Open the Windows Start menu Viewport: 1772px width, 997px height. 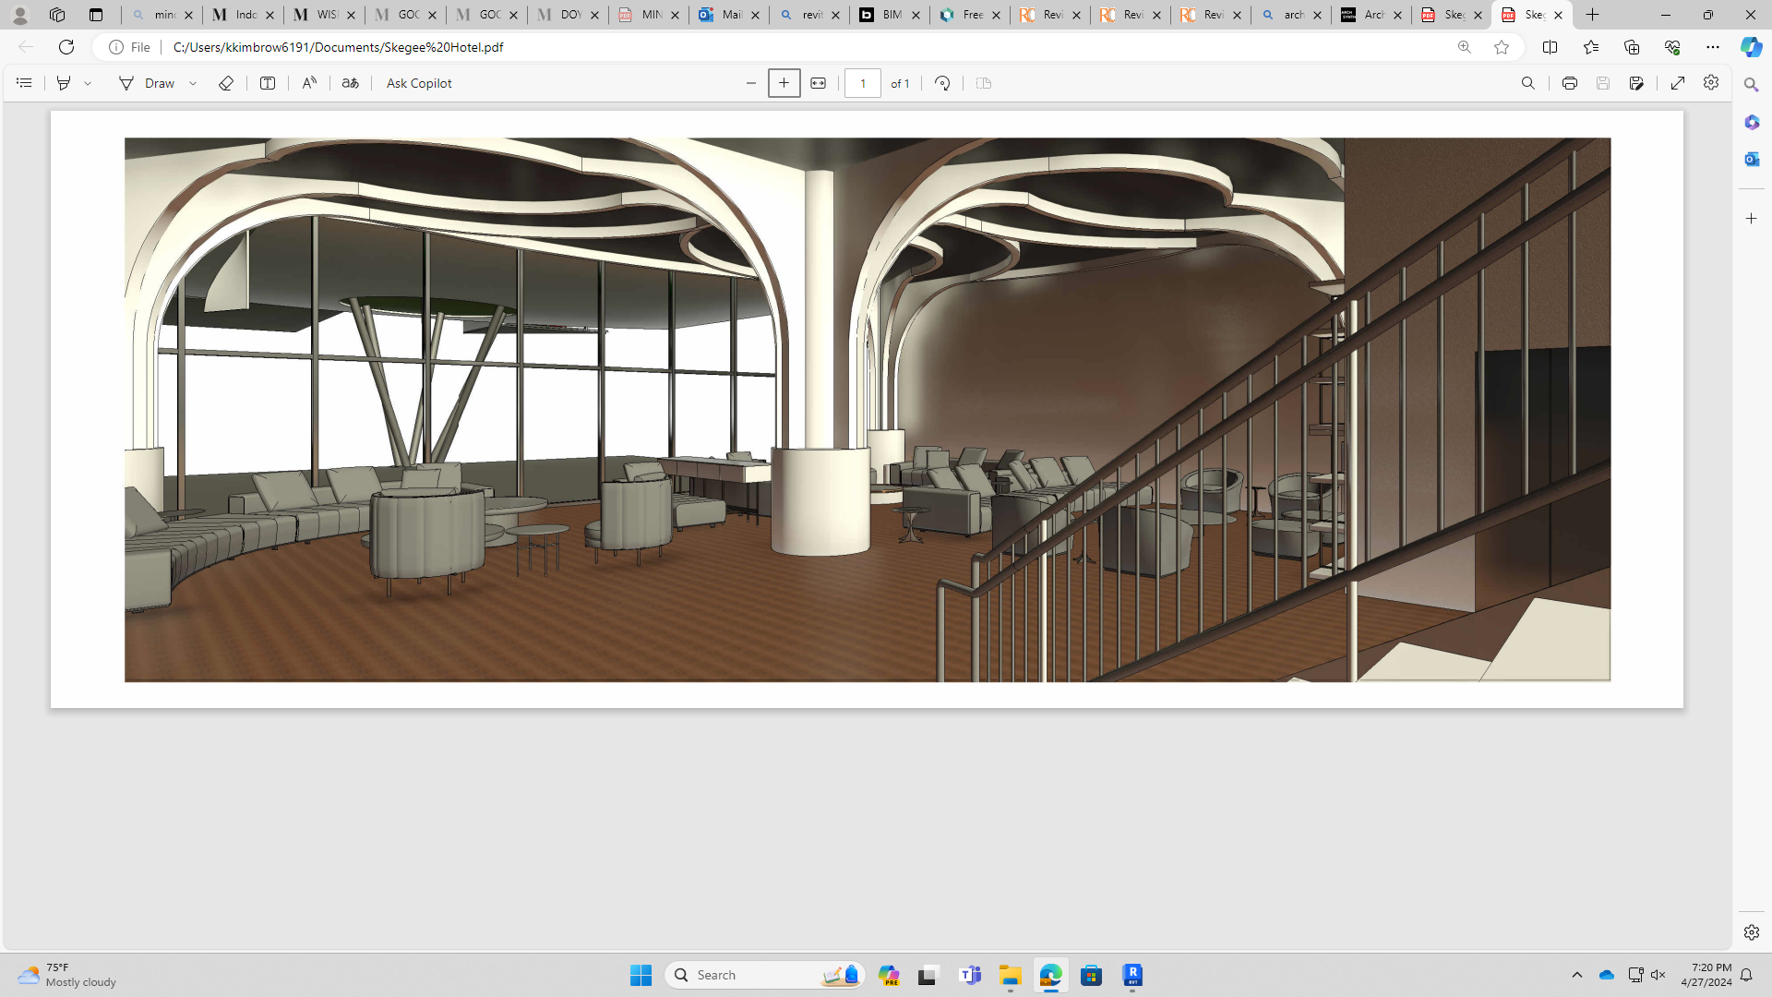(x=641, y=975)
